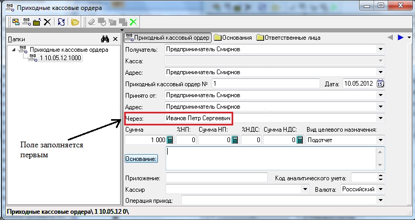The width and height of the screenshot is (415, 220).
Task: Click the Приложение input field
Action: point(216,178)
